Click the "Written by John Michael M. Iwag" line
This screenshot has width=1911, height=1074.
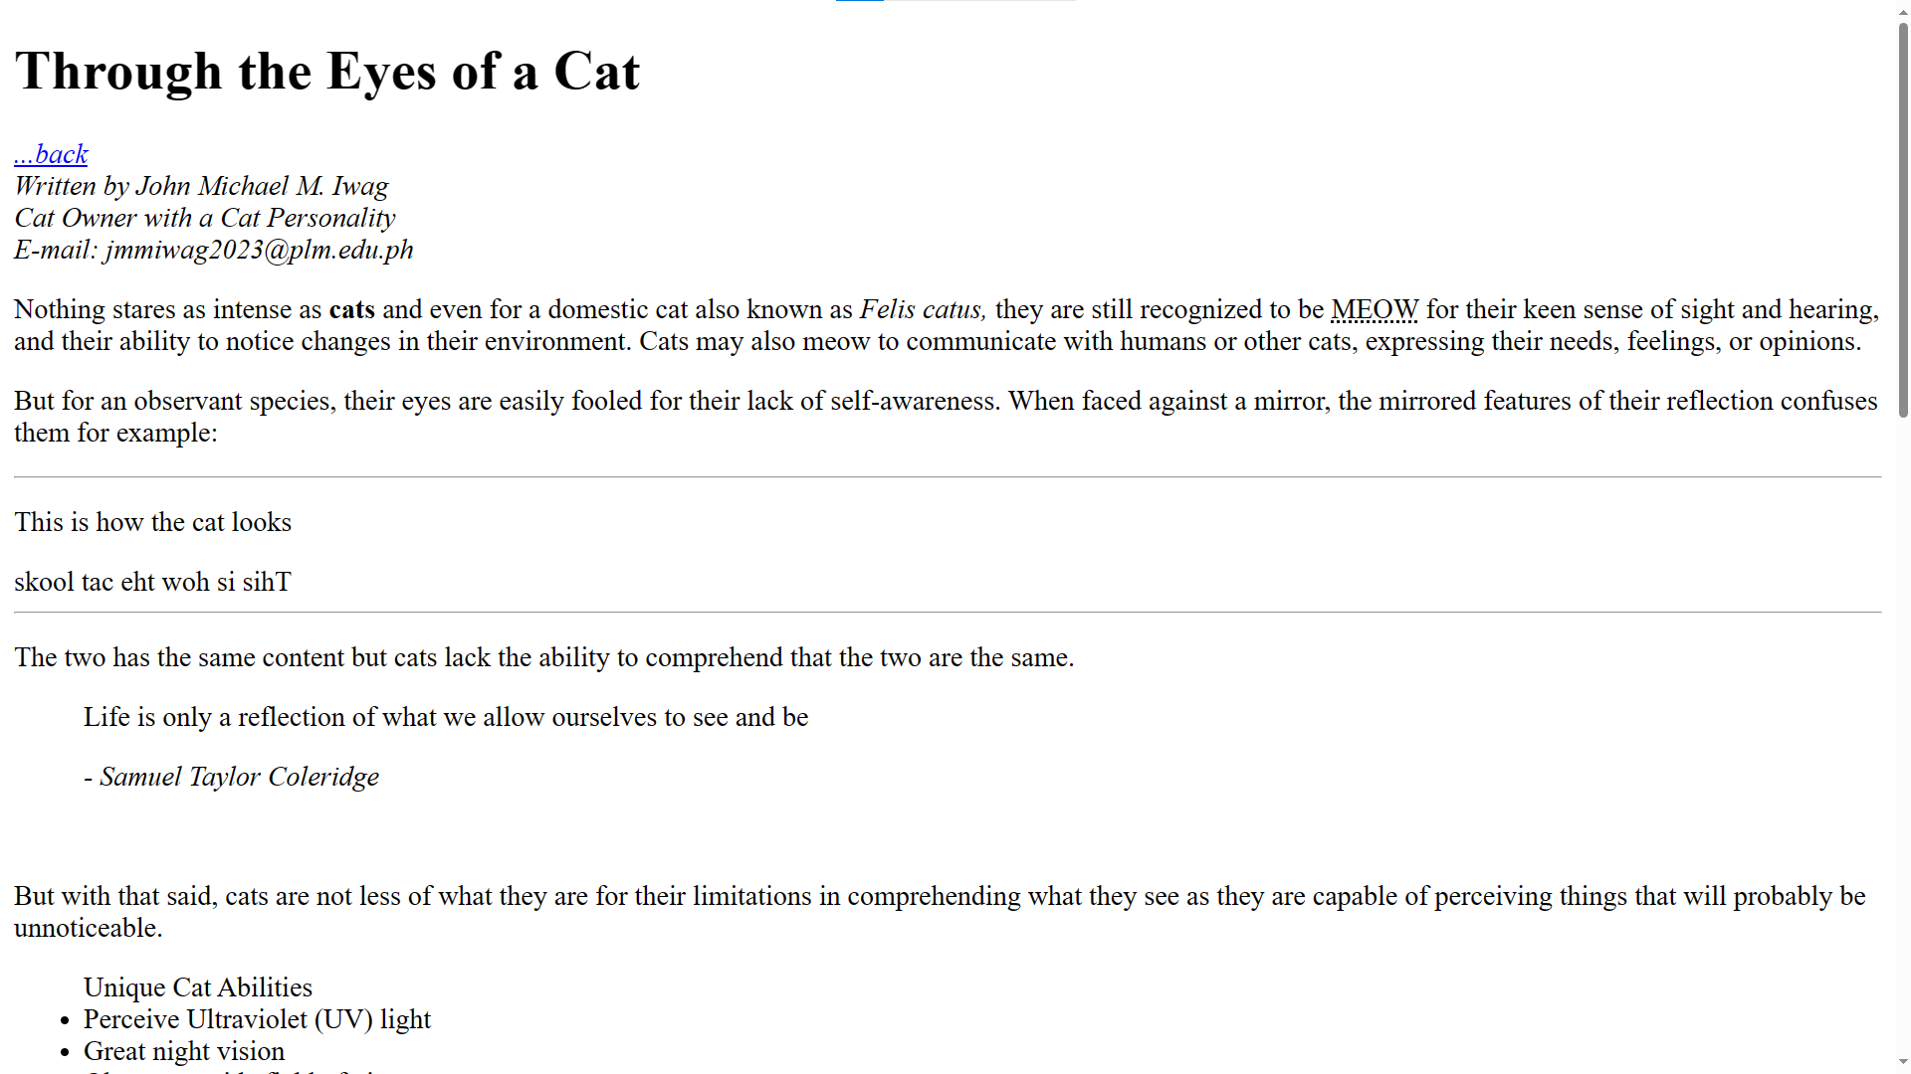tap(201, 186)
